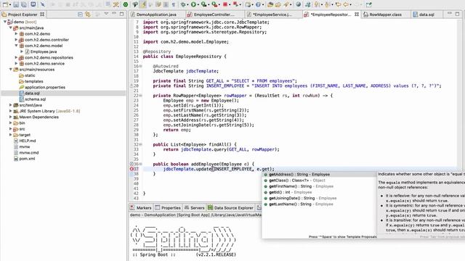465x261 pixels.
Task: Click the globe web browser icon
Action: 298,4
